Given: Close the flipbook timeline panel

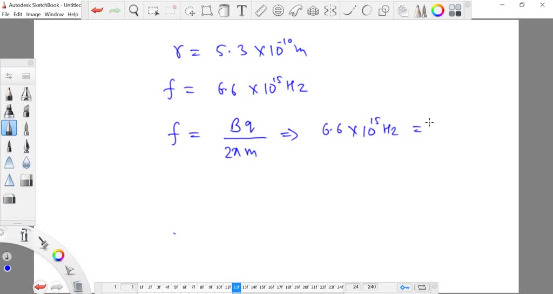Looking at the screenshot, I should click(435, 286).
